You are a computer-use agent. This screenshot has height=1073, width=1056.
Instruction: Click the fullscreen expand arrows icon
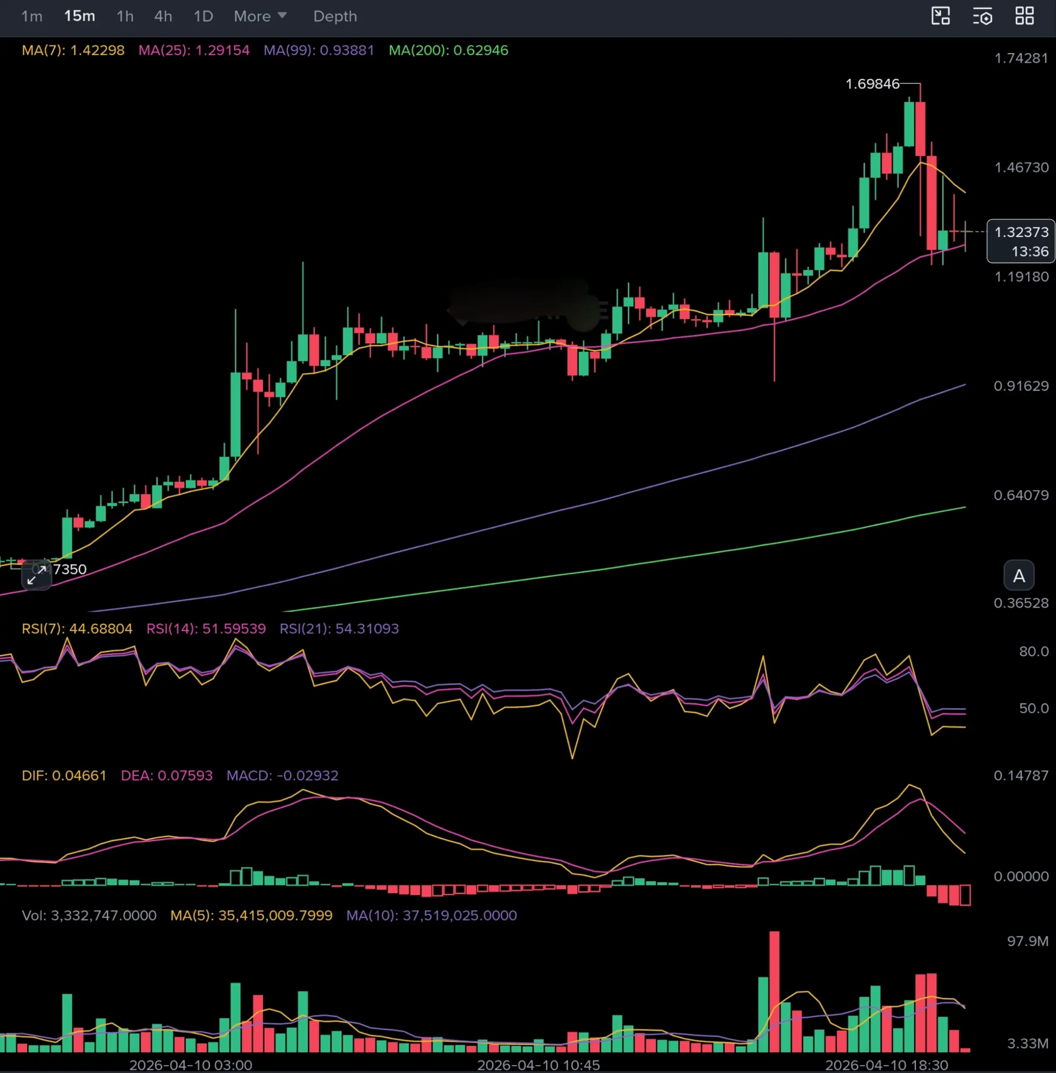36,575
